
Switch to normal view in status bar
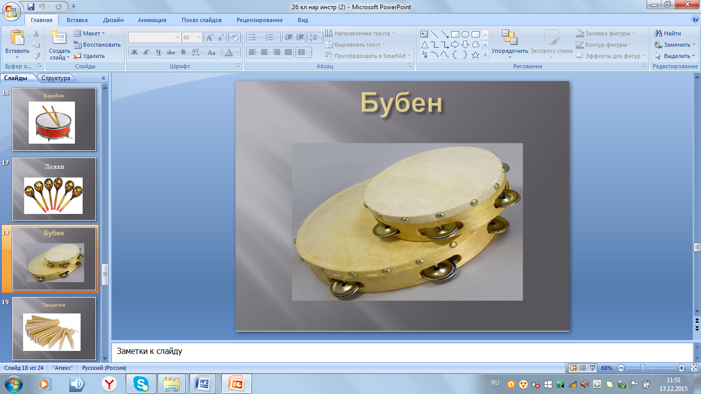574,368
